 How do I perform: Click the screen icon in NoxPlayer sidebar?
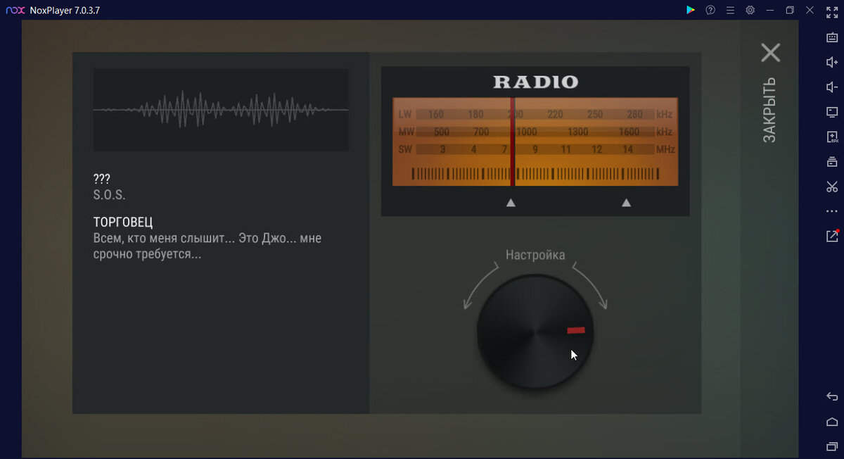coord(831,112)
